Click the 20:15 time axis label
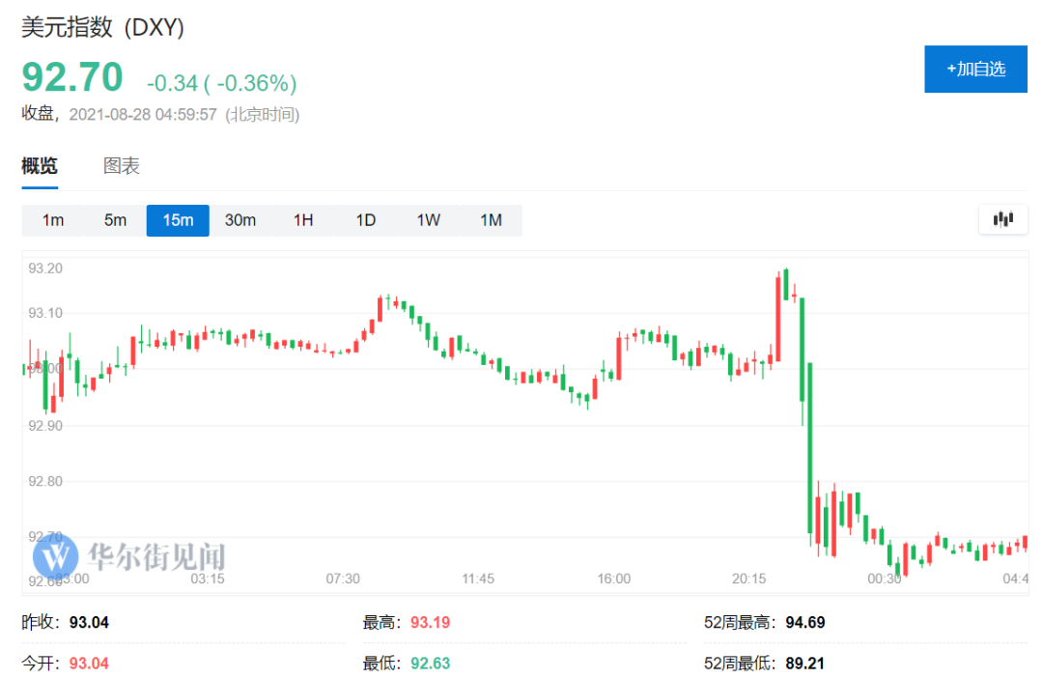The image size is (1043, 679). 749,579
